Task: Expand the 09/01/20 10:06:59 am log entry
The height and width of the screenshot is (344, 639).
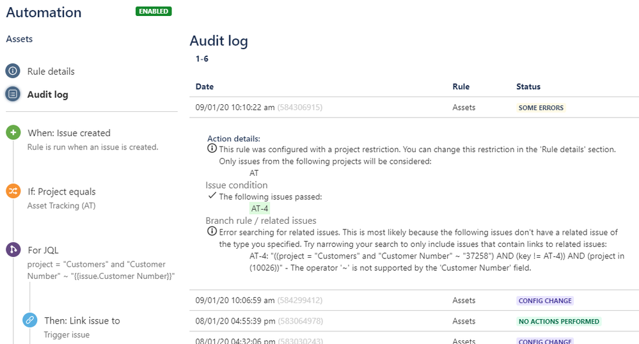Action: coord(414,301)
